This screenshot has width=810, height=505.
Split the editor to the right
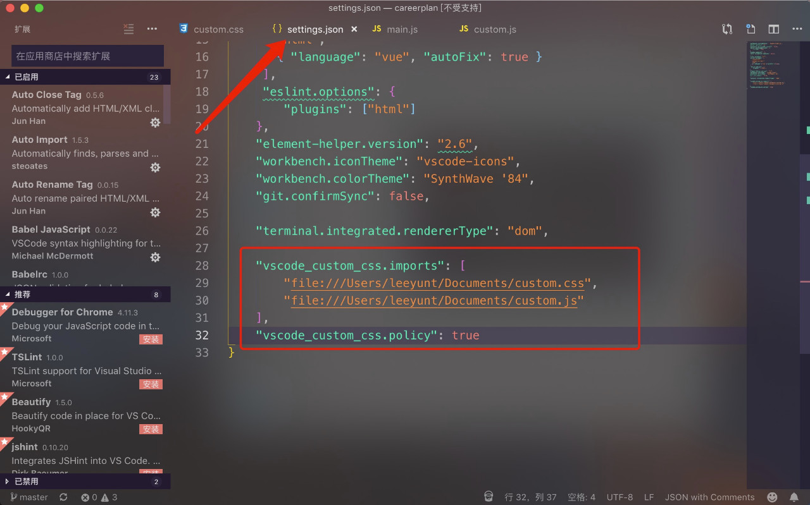[x=773, y=29]
